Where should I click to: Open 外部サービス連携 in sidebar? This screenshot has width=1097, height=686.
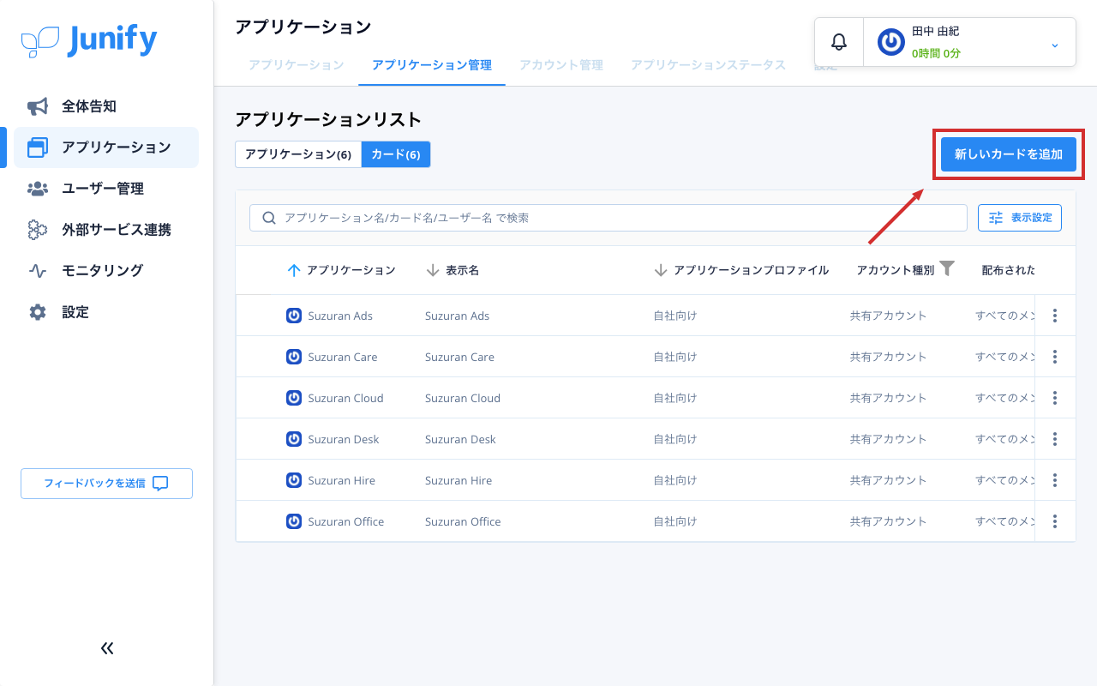[106, 230]
